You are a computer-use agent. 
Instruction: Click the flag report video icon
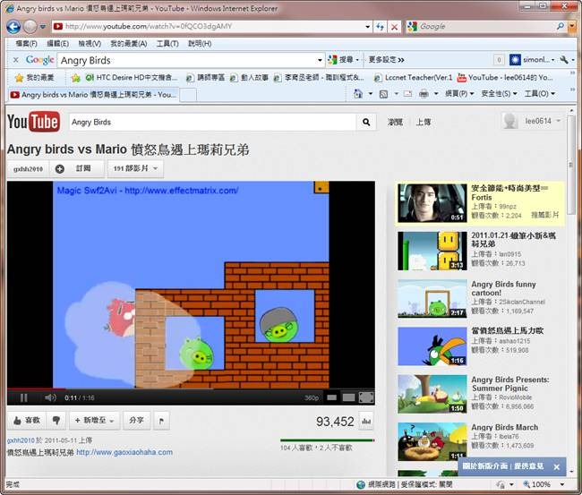pos(161,421)
